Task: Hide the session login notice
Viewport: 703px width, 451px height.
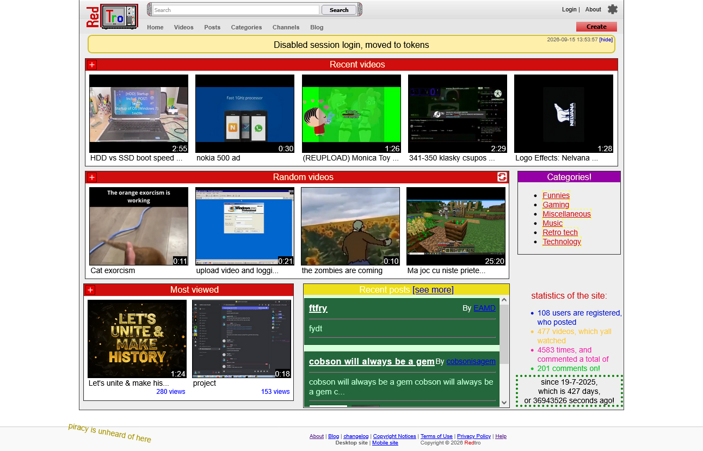Action: click(x=606, y=40)
